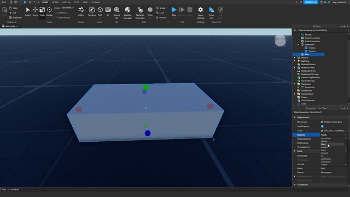Click the Collaborate button
Image resolution: width=350 pixels, height=197 pixels.
point(311,2)
